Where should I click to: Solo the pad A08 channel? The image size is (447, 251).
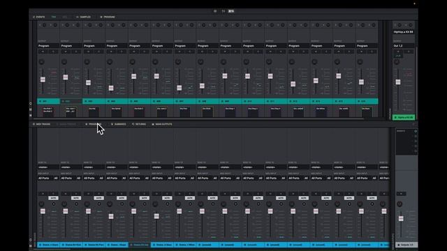pyautogui.click(x=212, y=52)
